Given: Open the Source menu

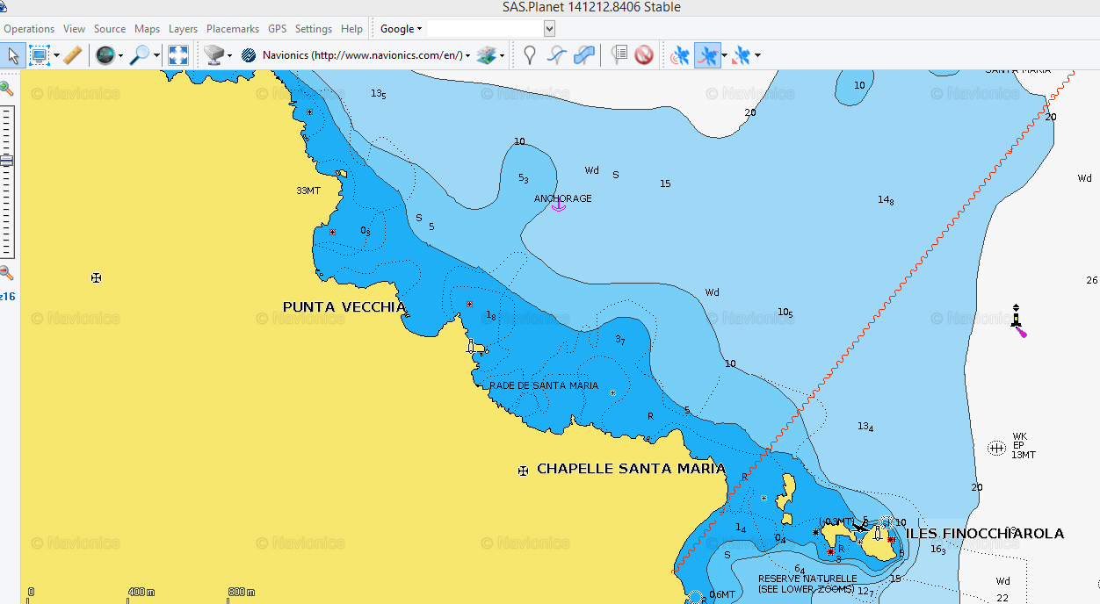Looking at the screenshot, I should (x=110, y=29).
